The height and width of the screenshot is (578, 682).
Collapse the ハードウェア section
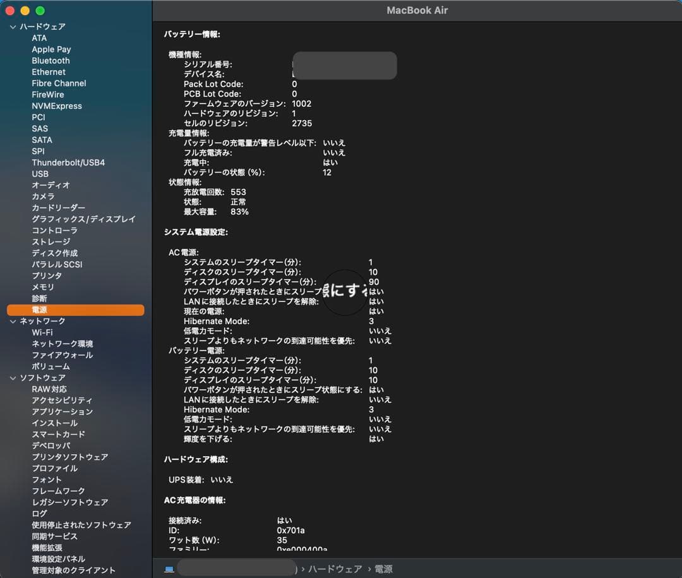pos(13,27)
